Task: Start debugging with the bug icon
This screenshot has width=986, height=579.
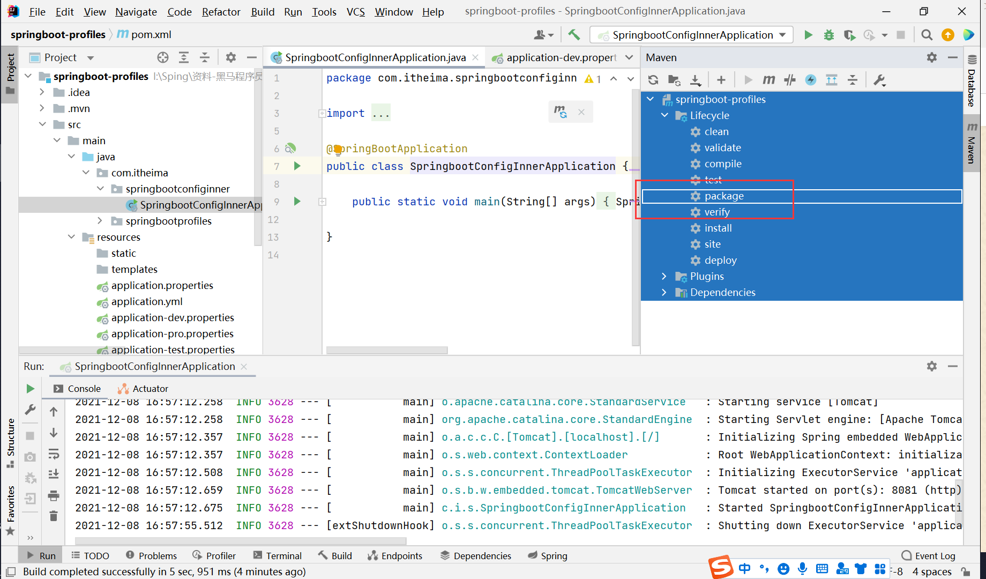Action: click(829, 35)
